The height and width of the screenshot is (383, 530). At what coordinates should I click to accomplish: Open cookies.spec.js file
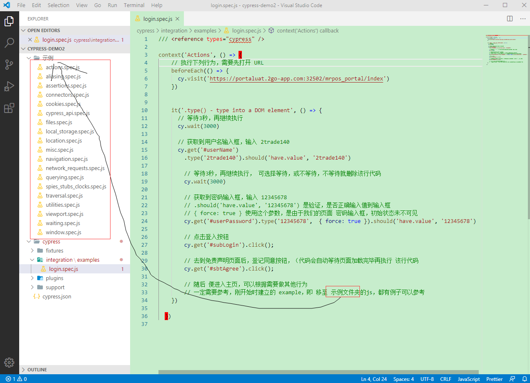coord(63,104)
